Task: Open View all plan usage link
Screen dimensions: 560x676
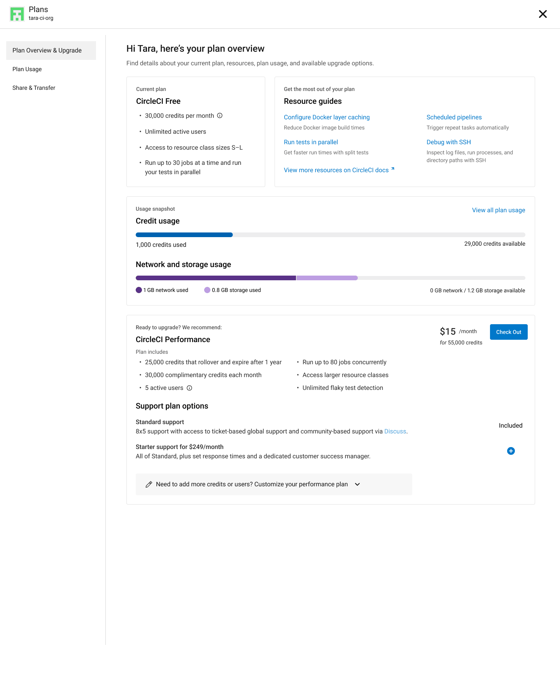Action: (x=498, y=210)
